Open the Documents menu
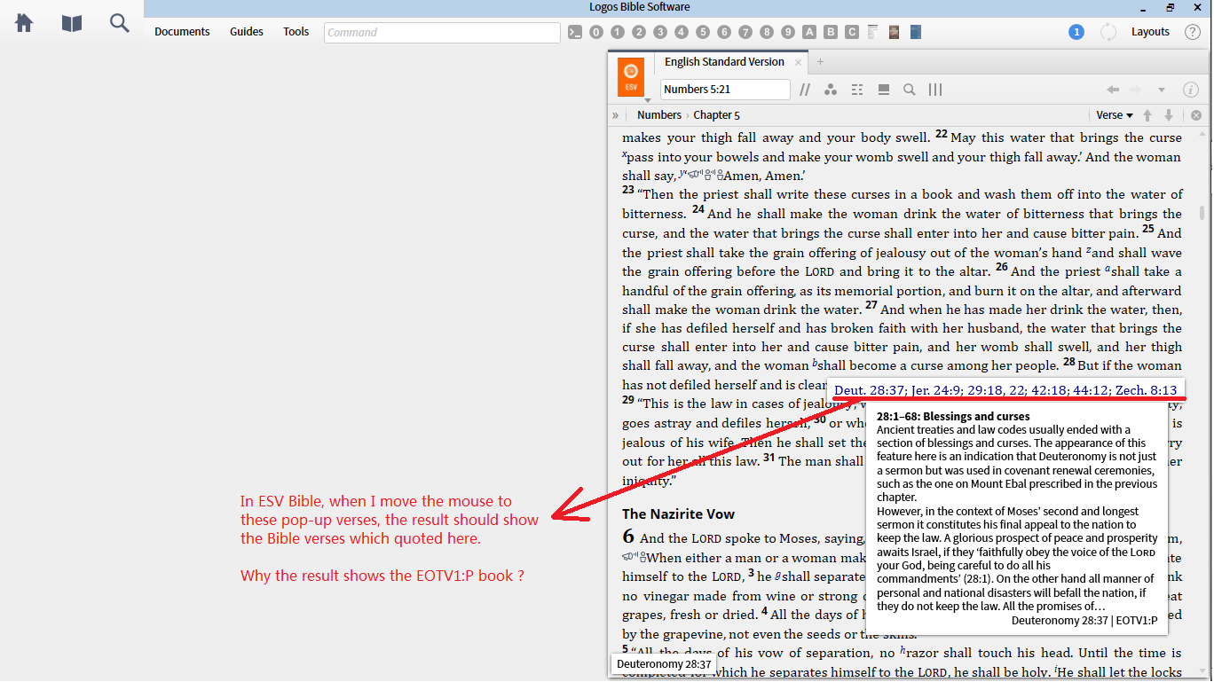The width and height of the screenshot is (1214, 682). click(x=182, y=32)
